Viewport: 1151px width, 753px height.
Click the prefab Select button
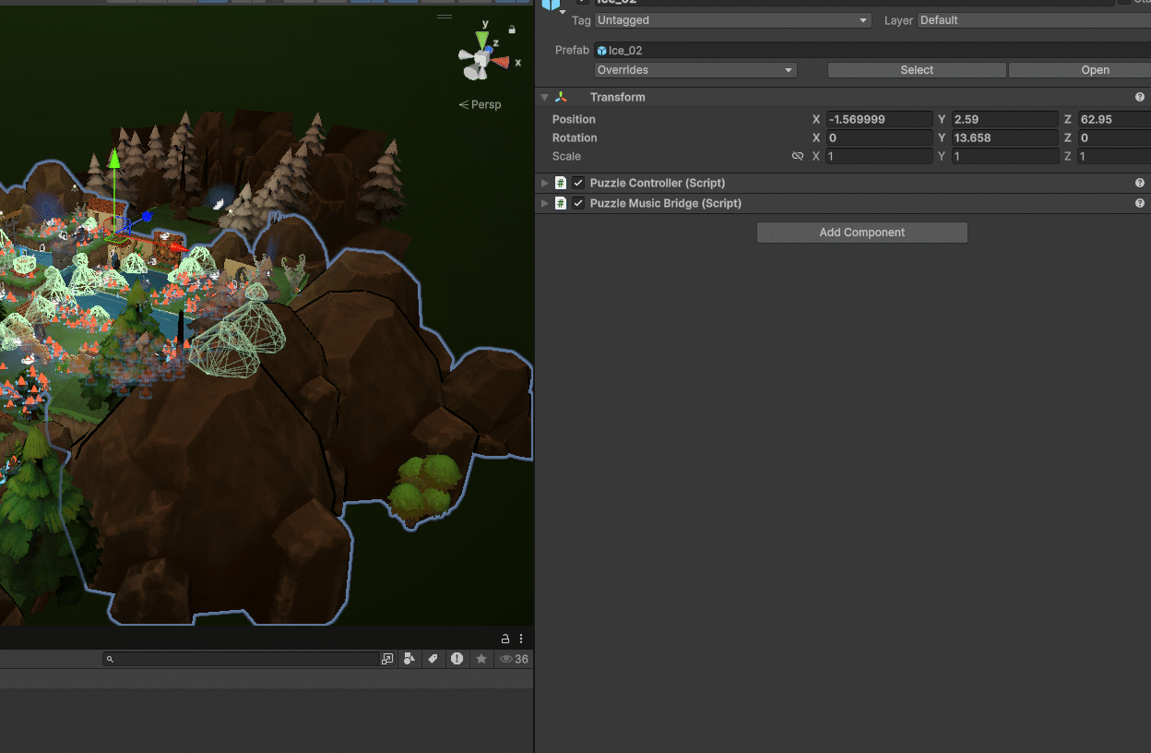click(x=917, y=70)
